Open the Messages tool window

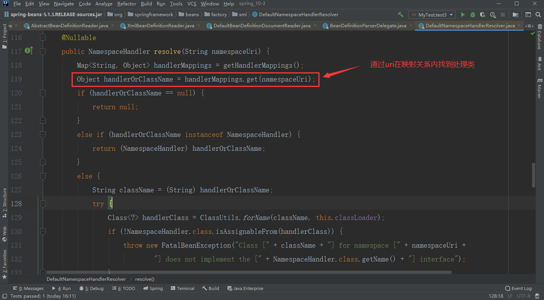(28, 288)
